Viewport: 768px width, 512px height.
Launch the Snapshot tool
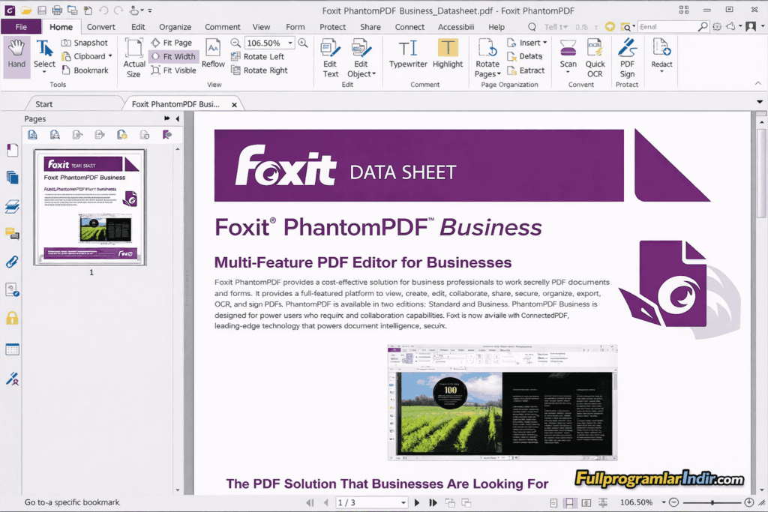pos(87,42)
